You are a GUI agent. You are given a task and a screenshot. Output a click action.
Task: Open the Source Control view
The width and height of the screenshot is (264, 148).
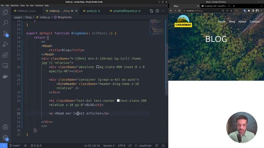coord(5,34)
